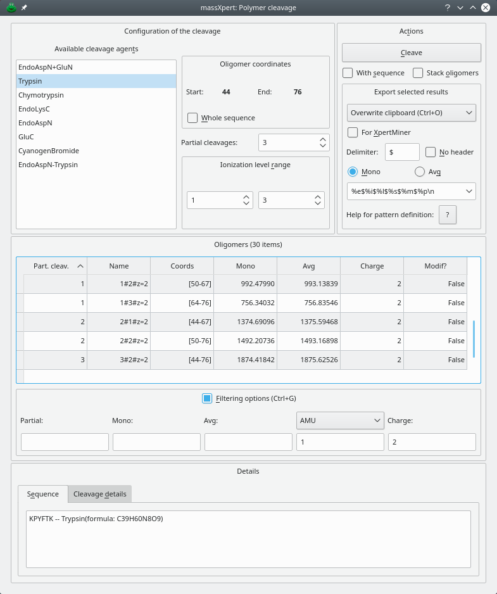Image resolution: width=497 pixels, height=594 pixels.
Task: Click the Charge column header
Action: pos(372,266)
